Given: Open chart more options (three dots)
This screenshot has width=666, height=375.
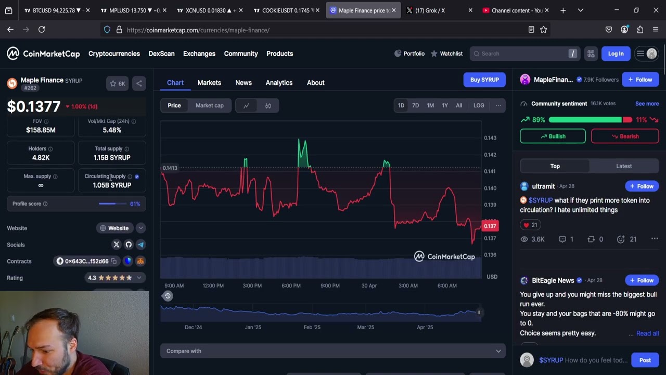Looking at the screenshot, I should (x=498, y=106).
